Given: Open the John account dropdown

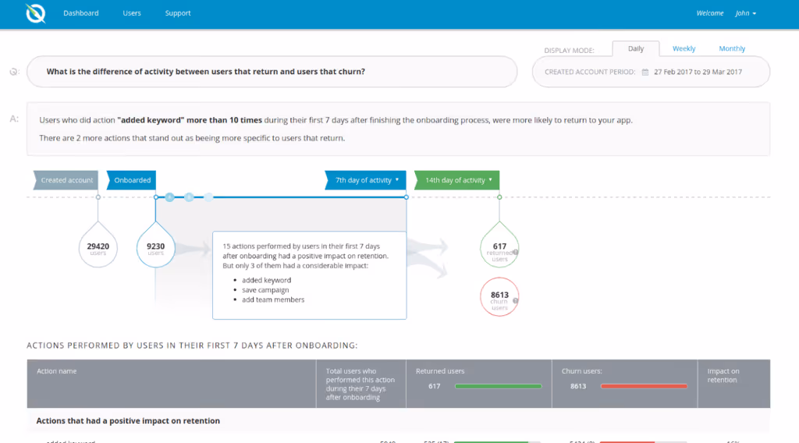Looking at the screenshot, I should 745,13.
